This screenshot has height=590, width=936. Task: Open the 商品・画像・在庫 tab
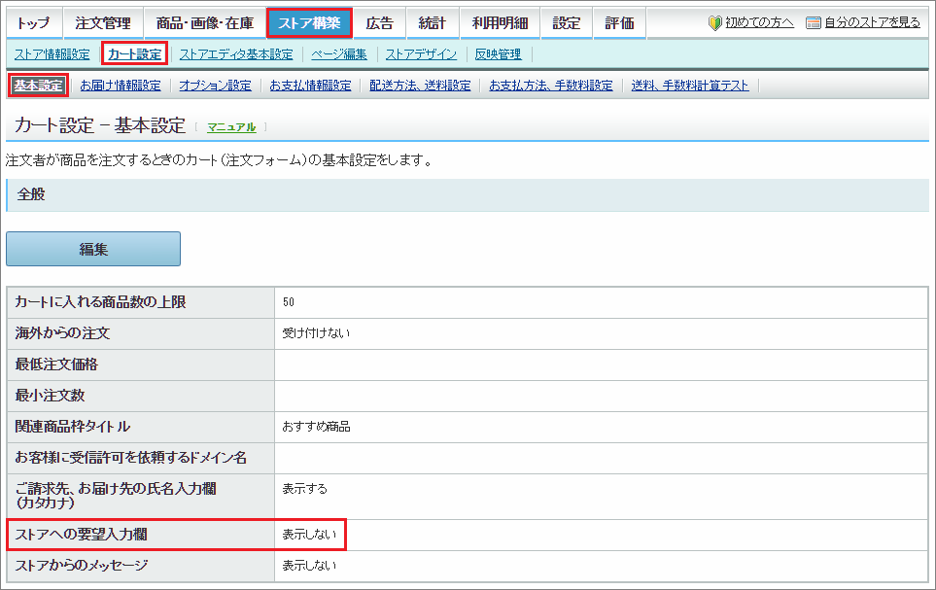coord(205,23)
